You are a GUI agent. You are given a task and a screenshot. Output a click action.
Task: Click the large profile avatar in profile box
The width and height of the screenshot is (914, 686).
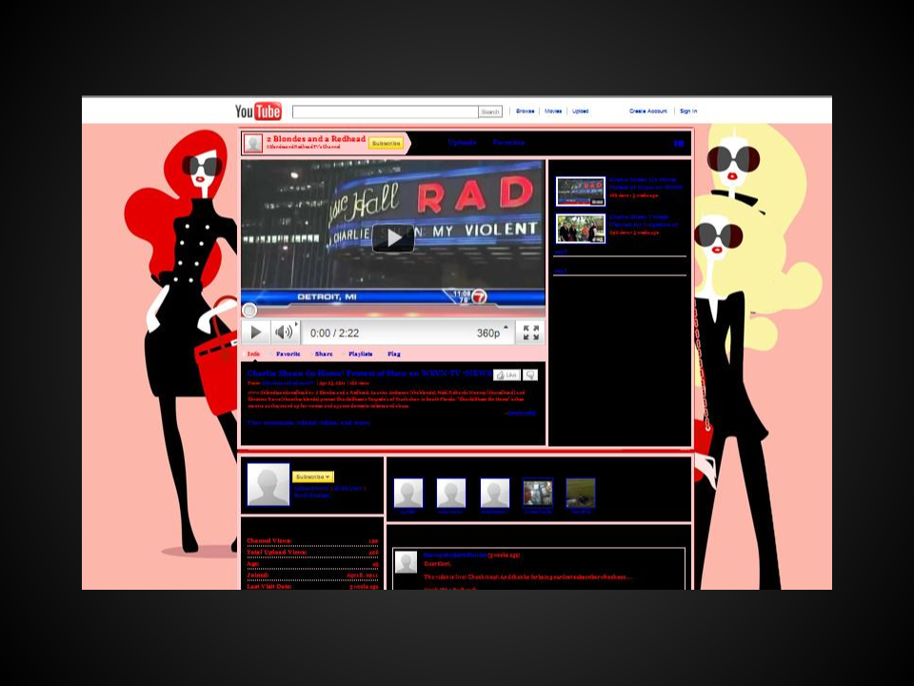click(x=268, y=484)
